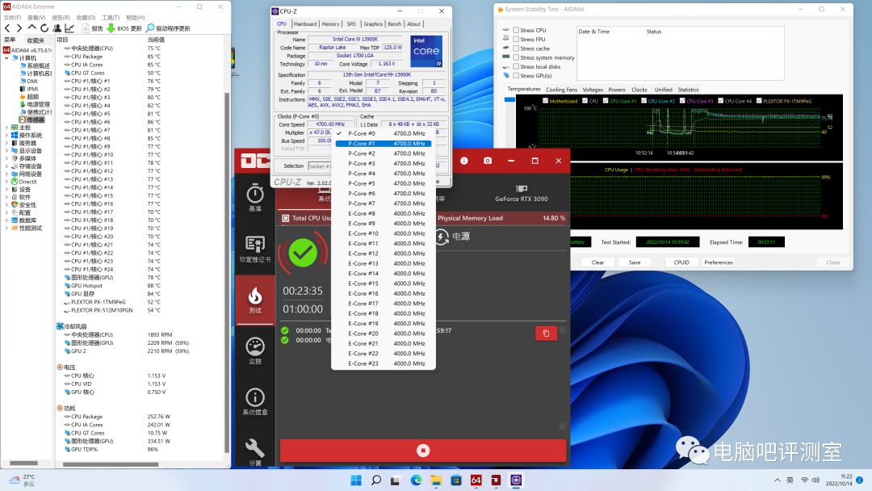Collapse the 计算机 tree node in AIDA64
The width and height of the screenshot is (872, 491).
[x=6, y=58]
